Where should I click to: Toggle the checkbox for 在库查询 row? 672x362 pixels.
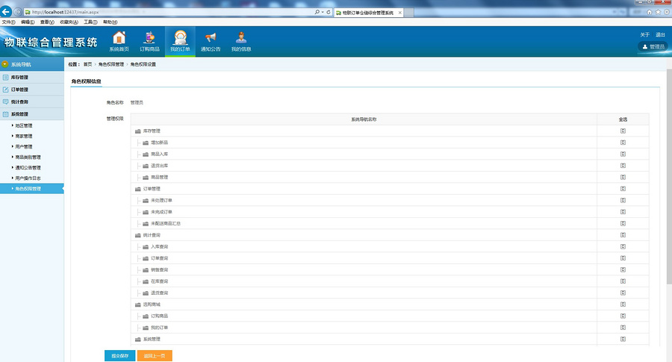(623, 281)
